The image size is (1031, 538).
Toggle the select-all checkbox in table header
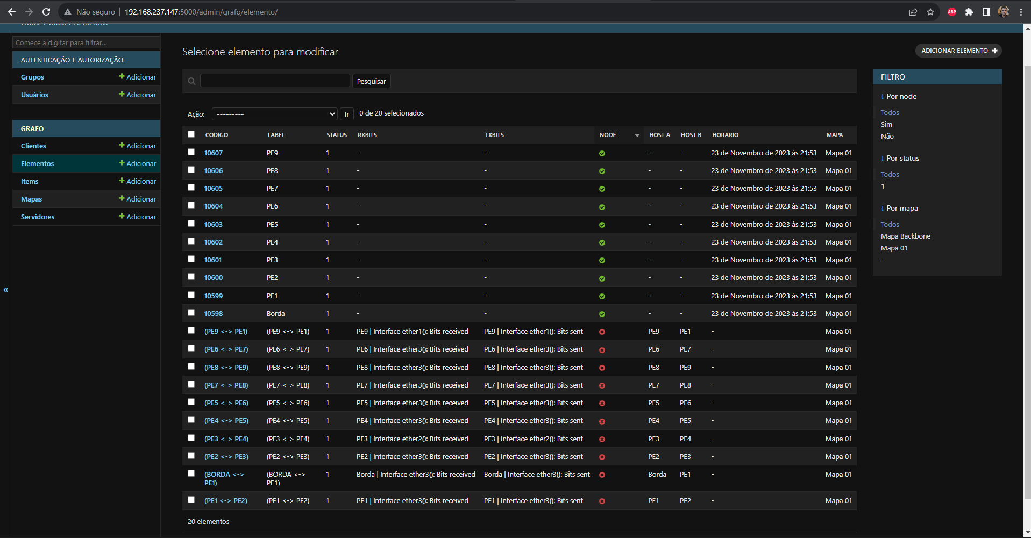tap(191, 134)
